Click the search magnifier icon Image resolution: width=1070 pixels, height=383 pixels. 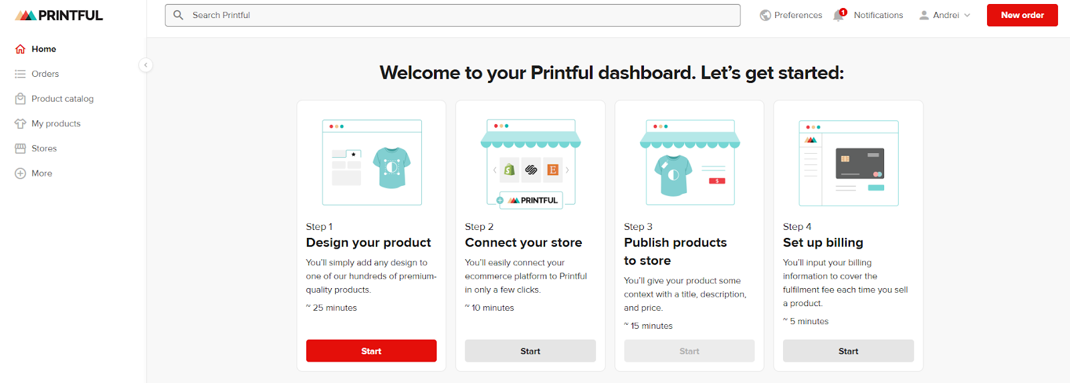pos(179,15)
